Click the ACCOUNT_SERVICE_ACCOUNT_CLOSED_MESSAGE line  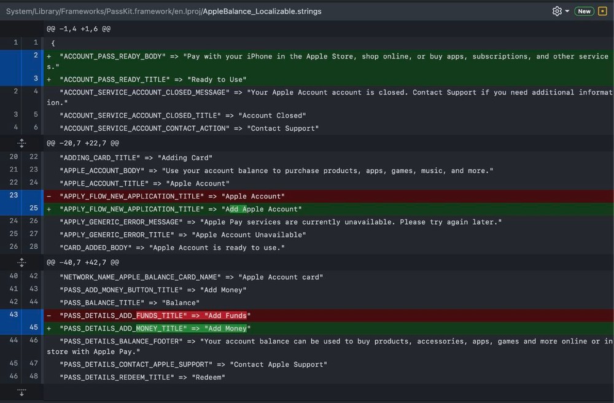pos(328,98)
